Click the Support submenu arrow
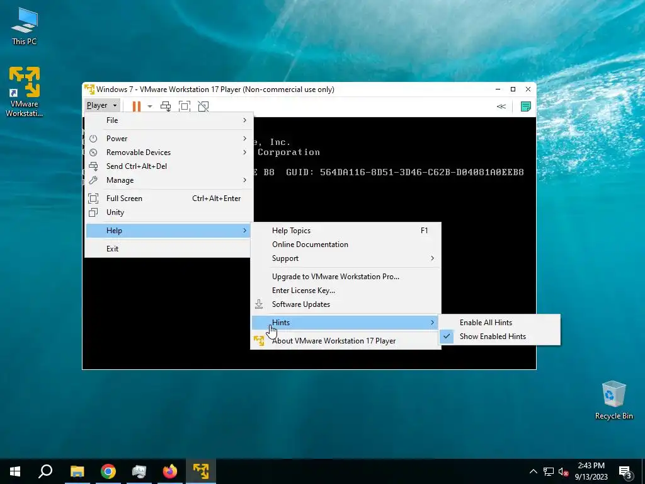This screenshot has width=645, height=484. click(432, 258)
